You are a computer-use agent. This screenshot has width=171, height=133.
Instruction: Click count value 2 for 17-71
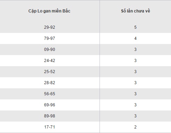tap(135, 127)
